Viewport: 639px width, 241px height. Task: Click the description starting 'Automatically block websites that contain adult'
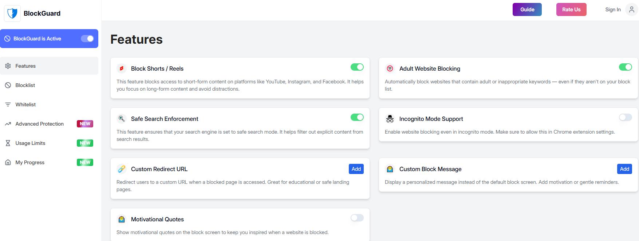[508, 85]
